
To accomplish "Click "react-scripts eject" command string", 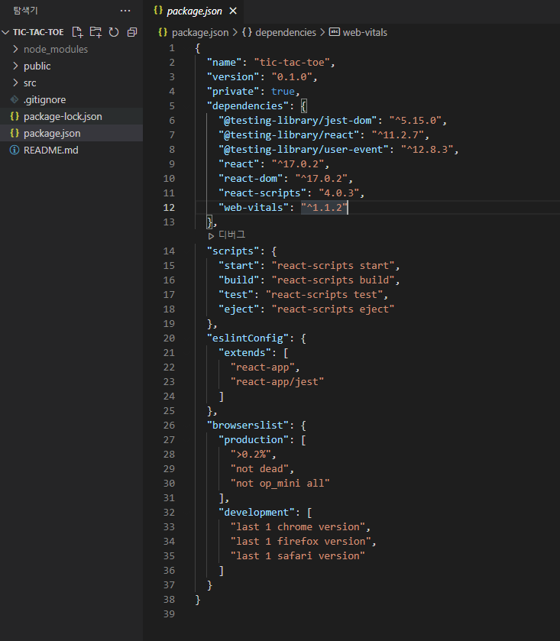I will point(333,309).
